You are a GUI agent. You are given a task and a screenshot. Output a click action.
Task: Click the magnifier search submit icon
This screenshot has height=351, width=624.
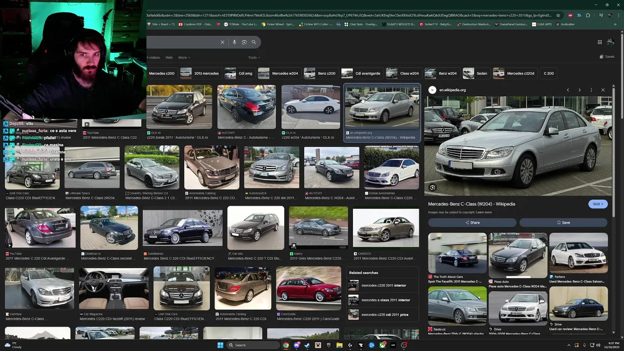point(253,42)
